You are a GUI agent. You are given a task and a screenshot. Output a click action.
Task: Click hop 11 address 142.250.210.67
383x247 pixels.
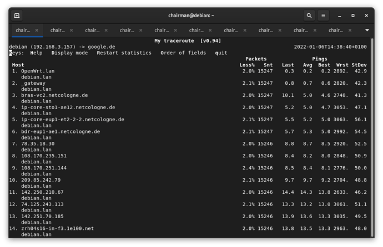(x=42, y=192)
